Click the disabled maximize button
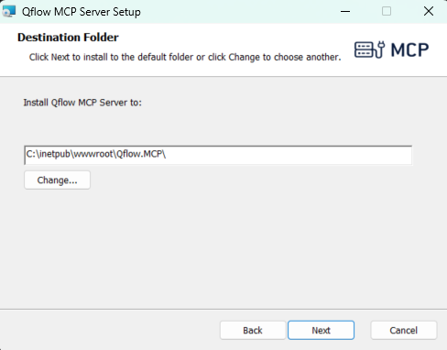The width and height of the screenshot is (447, 350). click(x=387, y=11)
